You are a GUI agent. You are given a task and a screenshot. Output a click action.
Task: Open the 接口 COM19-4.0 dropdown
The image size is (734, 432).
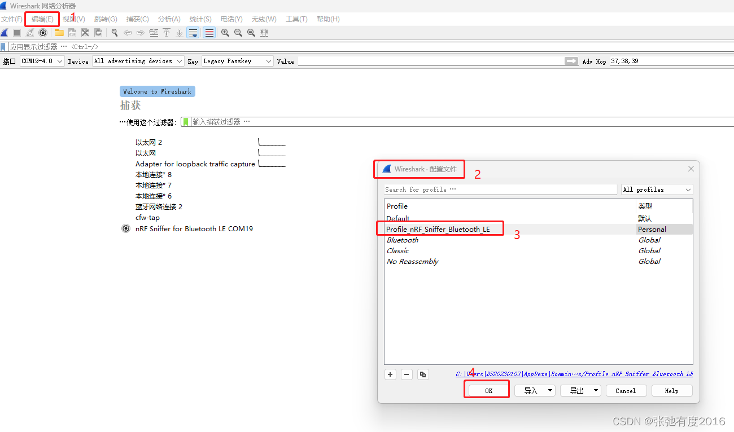pyautogui.click(x=42, y=61)
